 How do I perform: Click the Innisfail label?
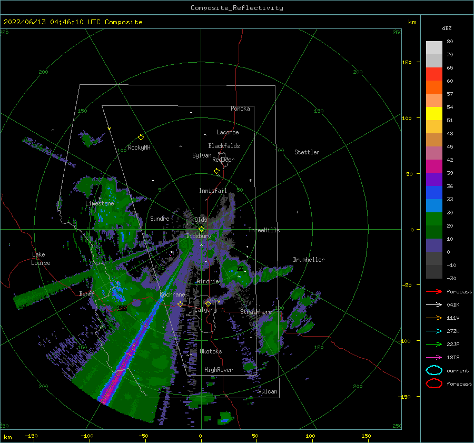click(x=213, y=191)
